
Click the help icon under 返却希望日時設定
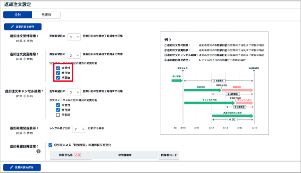(x=38, y=151)
